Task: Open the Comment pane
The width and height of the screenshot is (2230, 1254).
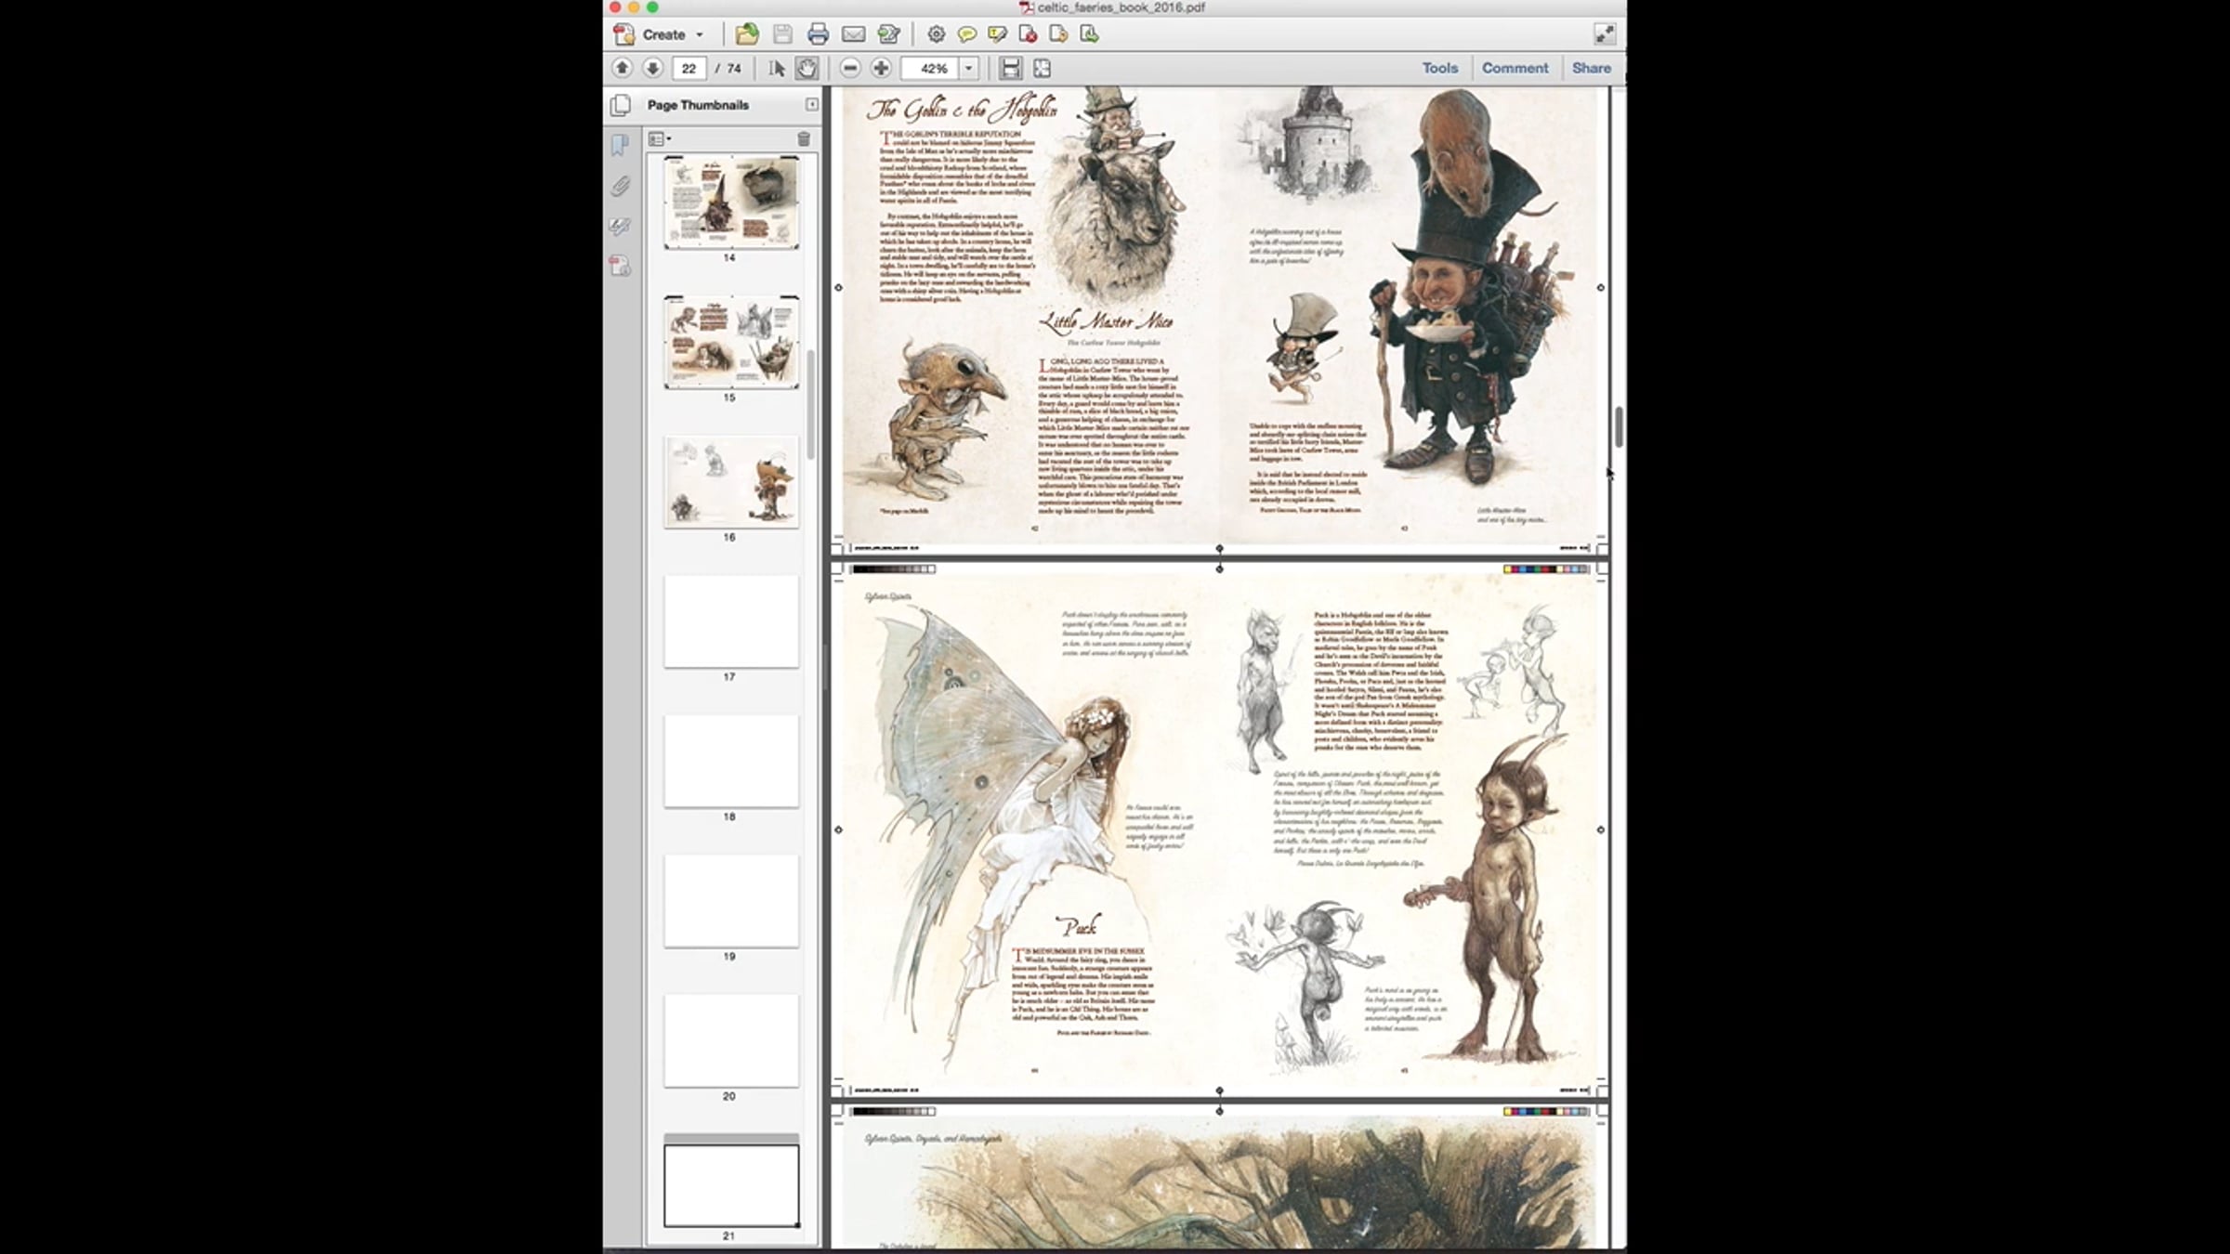Action: coord(1515,68)
